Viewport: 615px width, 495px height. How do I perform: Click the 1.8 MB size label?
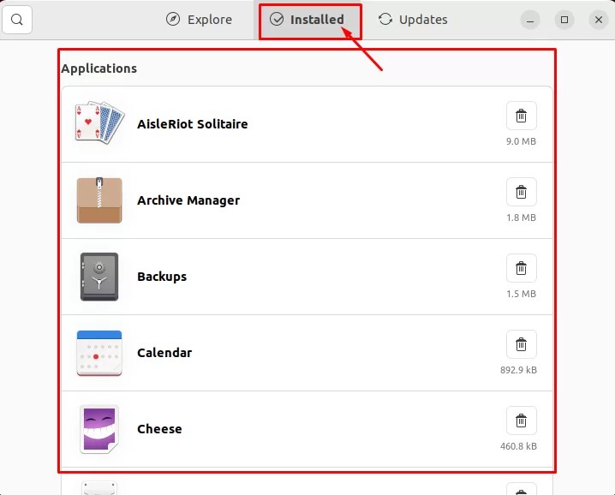click(x=521, y=218)
